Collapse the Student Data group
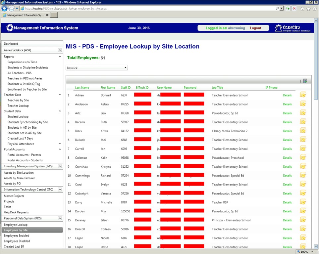This screenshot has width=319, height=254. [x=60, y=111]
